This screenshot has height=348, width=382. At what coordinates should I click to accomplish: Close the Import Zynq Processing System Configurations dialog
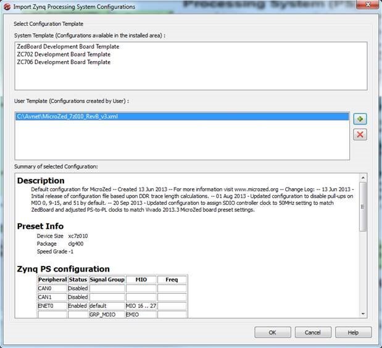pos(368,4)
